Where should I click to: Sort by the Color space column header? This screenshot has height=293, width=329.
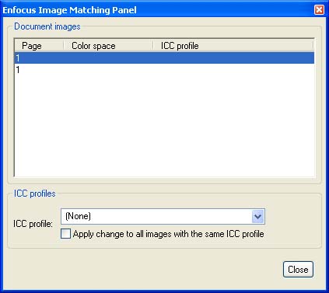coord(108,46)
